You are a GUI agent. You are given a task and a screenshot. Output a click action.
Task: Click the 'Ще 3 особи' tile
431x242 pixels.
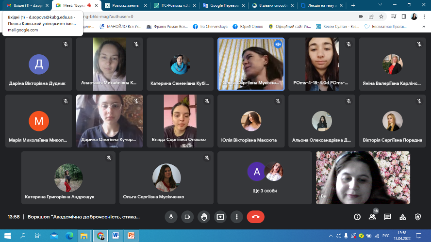265,177
